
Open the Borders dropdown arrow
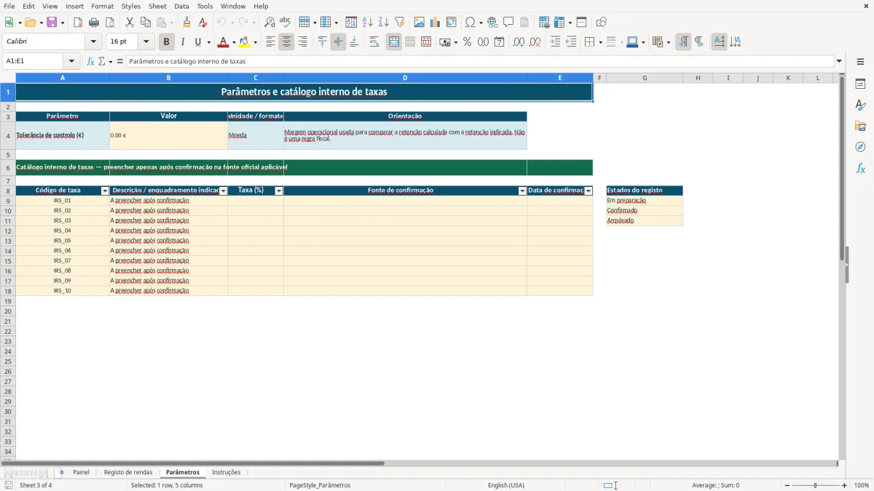pyautogui.click(x=599, y=42)
